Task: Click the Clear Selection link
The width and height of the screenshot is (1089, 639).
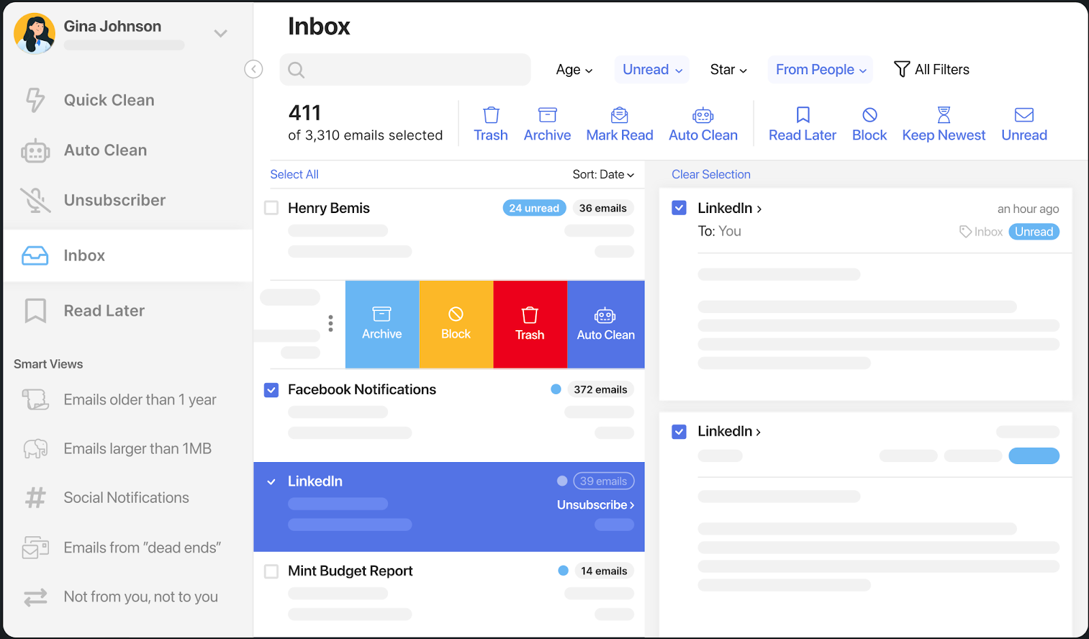Action: [711, 174]
